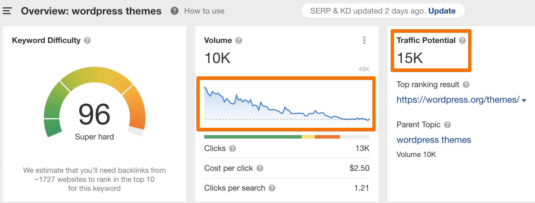Screen dimensions: 535x203
Task: Open the wordpress themes parent topic link
Action: [434, 140]
